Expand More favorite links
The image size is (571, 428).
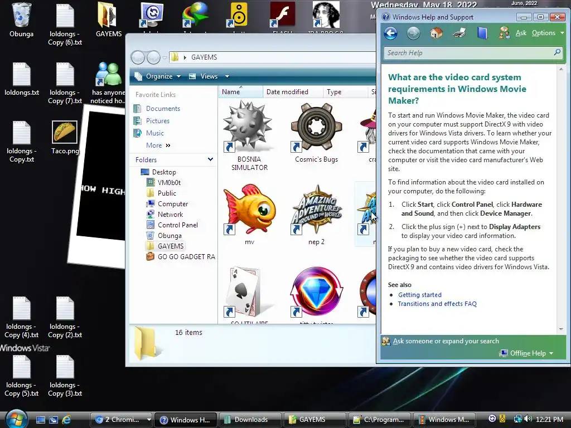pos(158,145)
